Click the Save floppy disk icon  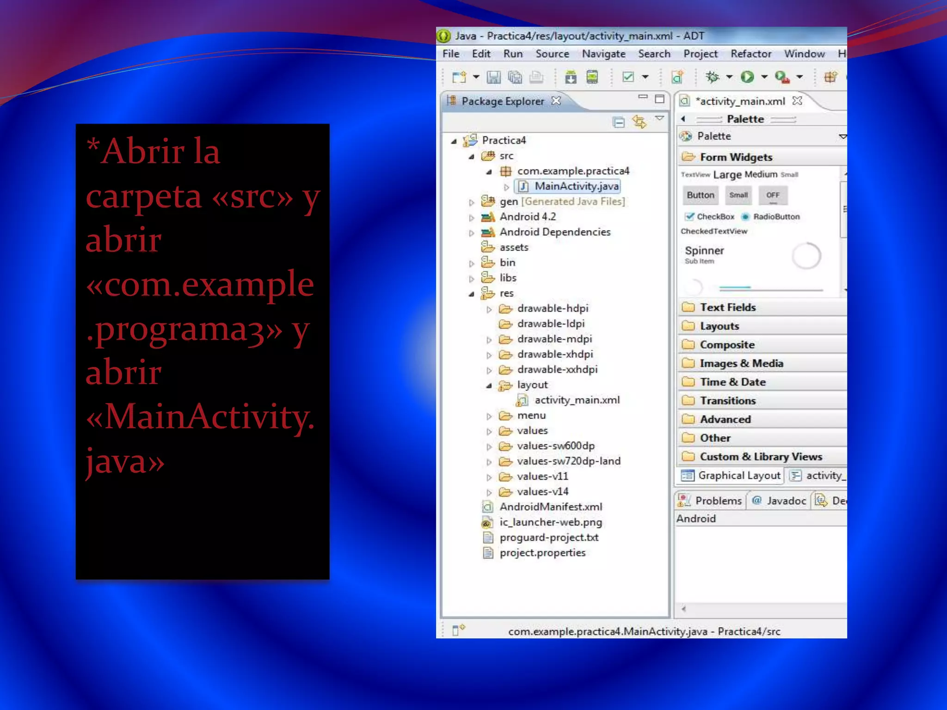coord(493,77)
